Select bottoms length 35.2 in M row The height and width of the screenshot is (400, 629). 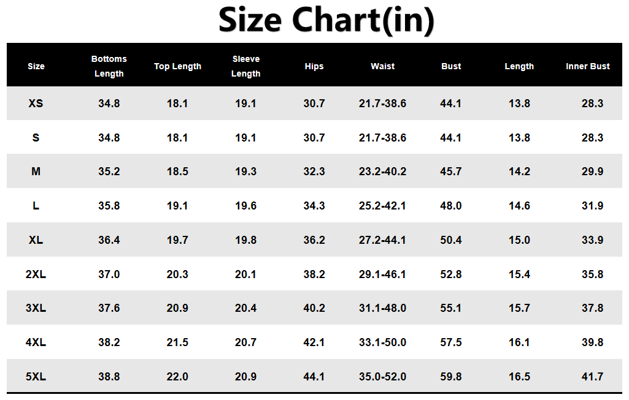[109, 172]
